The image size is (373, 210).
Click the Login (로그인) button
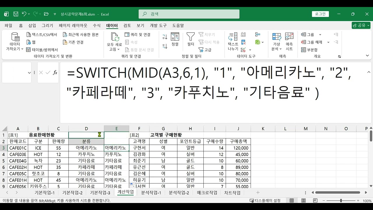coord(320,14)
